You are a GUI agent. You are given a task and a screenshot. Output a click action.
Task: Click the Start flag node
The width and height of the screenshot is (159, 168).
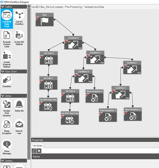[x=44, y=19]
